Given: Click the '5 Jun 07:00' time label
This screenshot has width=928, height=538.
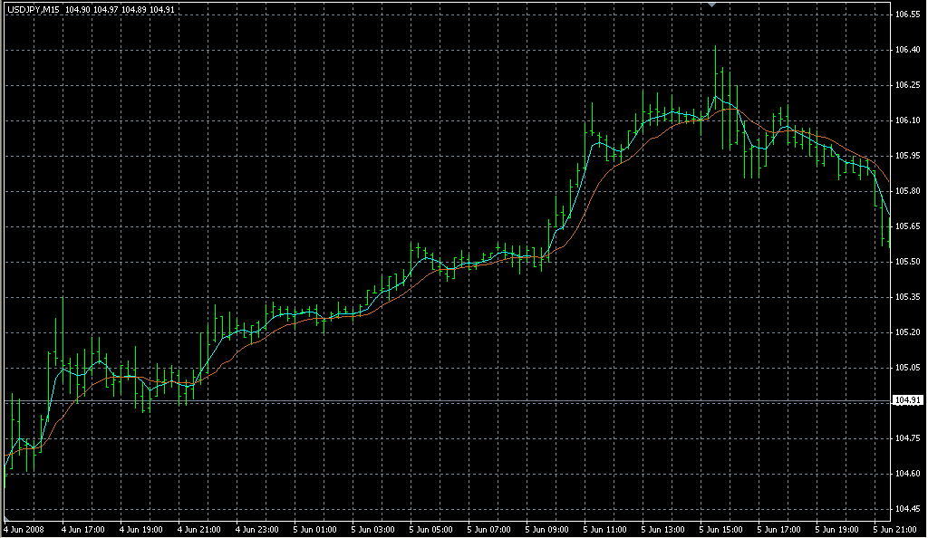Looking at the screenshot, I should point(489,530).
